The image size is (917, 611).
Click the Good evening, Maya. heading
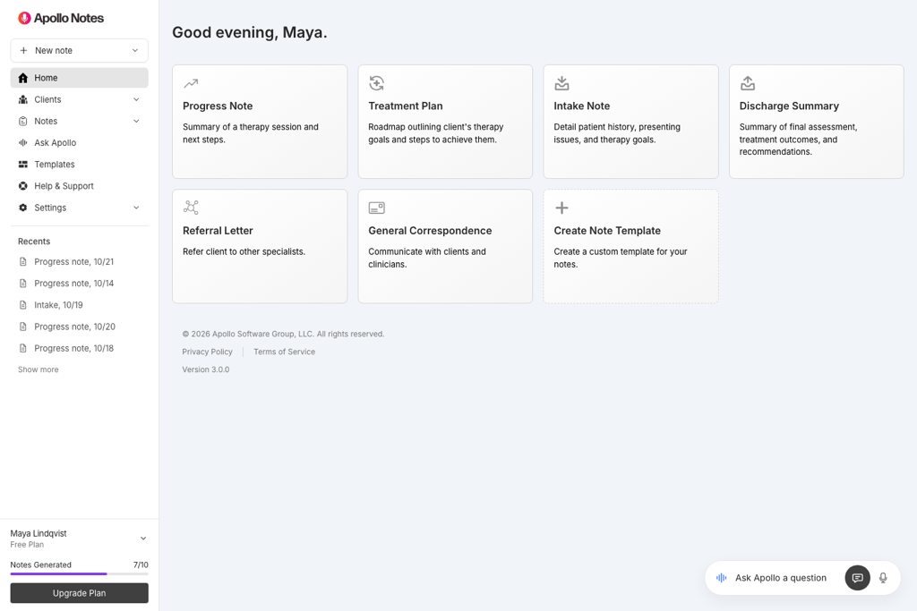(250, 32)
